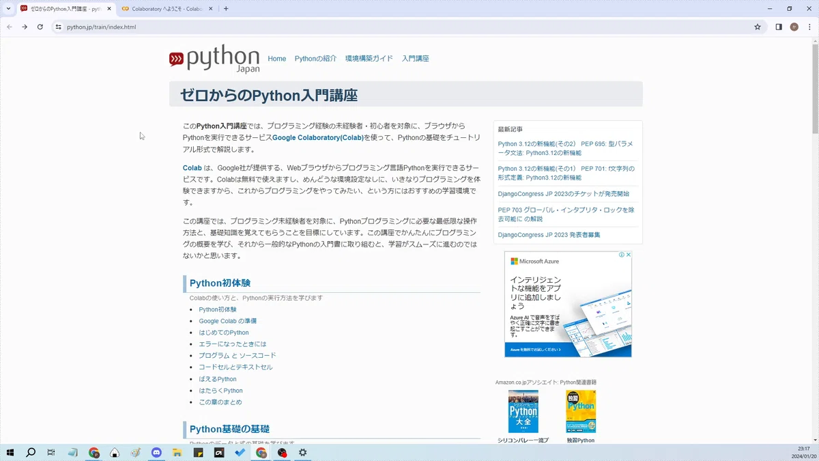Open the Python初体験 list item link
This screenshot has height=461, width=819.
pos(218,309)
